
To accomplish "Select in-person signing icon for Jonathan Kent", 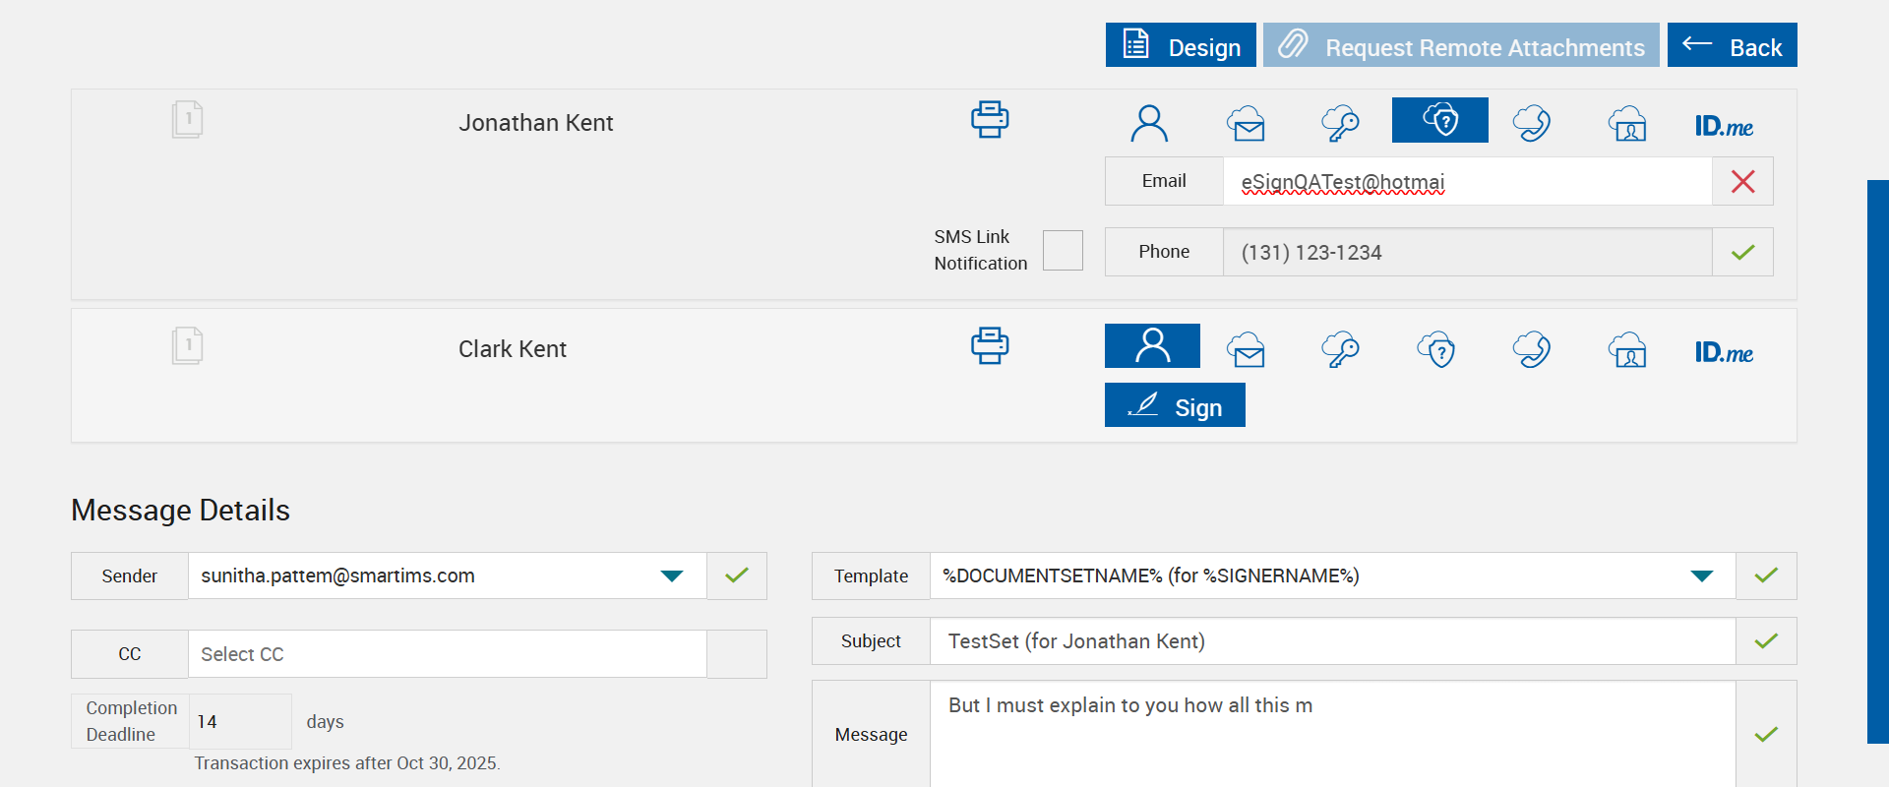I will click(1149, 124).
